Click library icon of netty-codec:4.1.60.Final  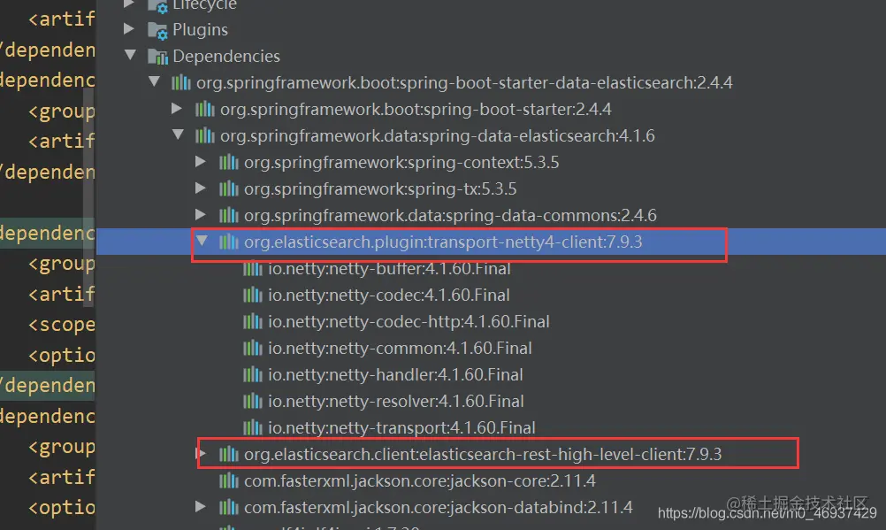tap(253, 296)
